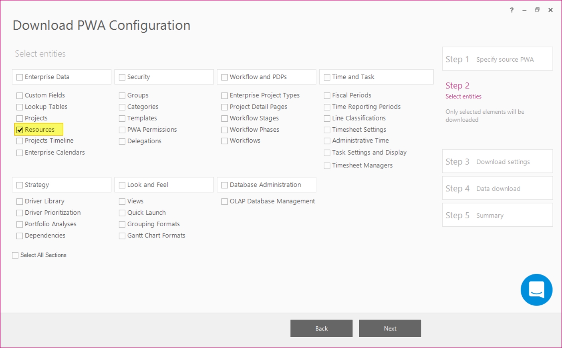
Task: Proceed with the Next button
Action: [390, 329]
